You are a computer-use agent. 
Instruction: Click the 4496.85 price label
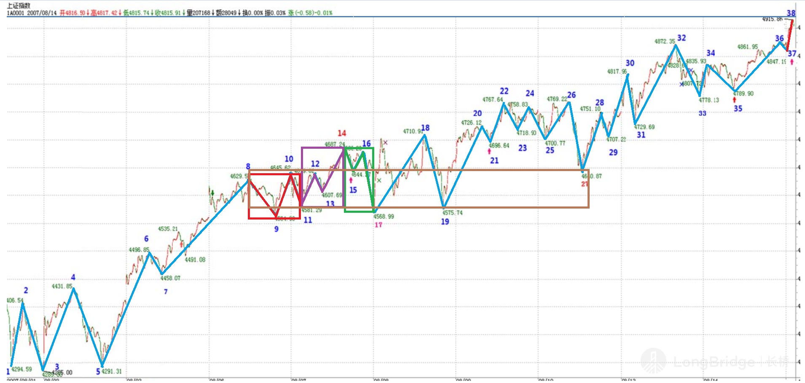click(139, 250)
